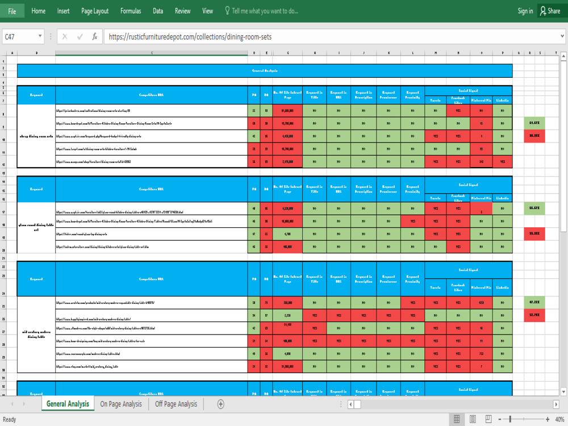Toggle Page Break Preview view
This screenshot has height=426, width=568.
488,419
